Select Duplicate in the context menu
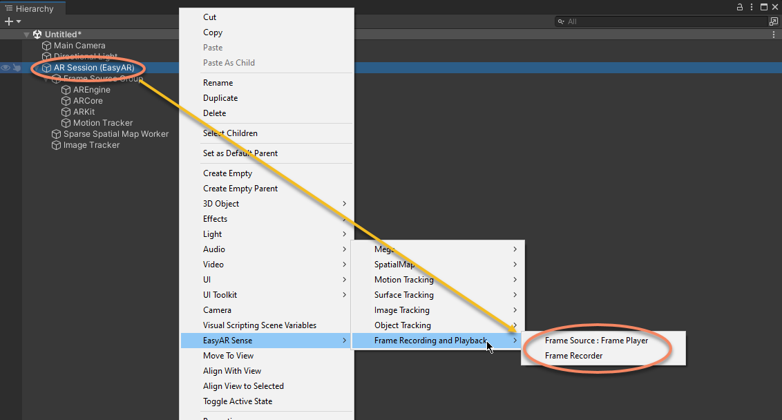 [220, 98]
